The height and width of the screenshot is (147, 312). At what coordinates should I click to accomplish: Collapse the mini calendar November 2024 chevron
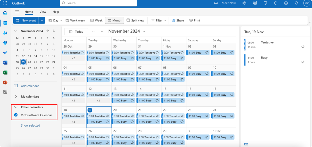[x=16, y=31]
